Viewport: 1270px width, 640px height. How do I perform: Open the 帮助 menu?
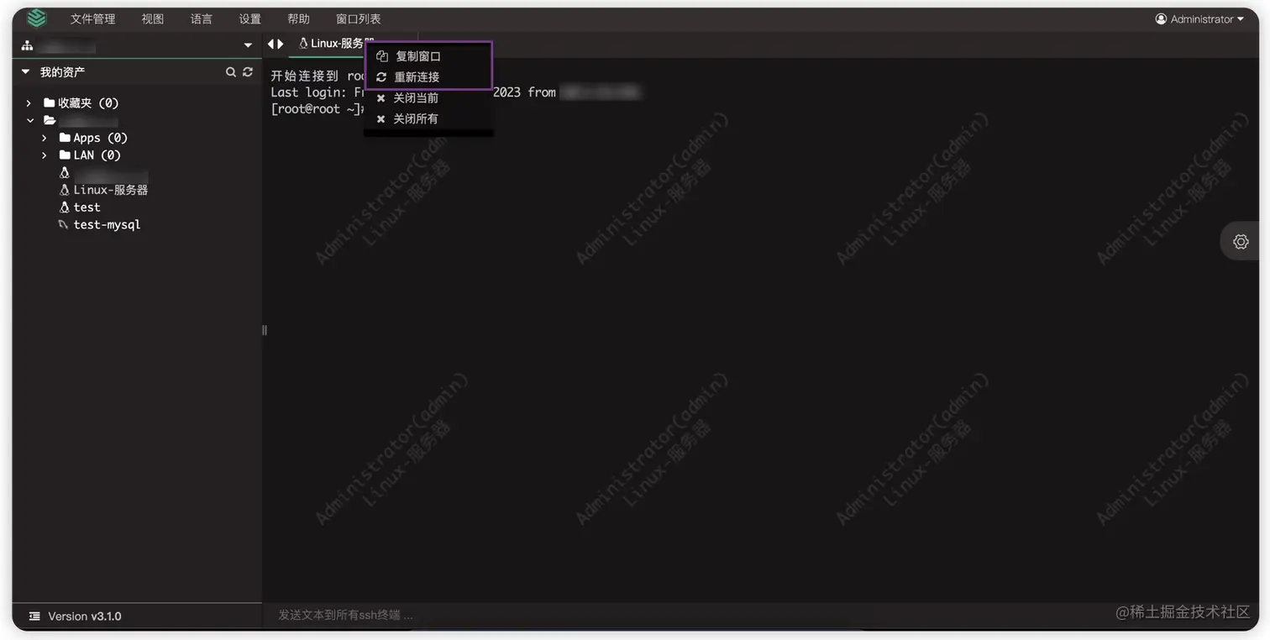point(298,19)
